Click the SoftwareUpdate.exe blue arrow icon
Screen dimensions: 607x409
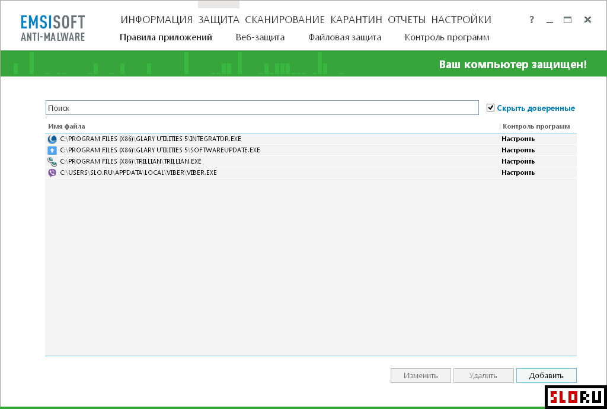pos(52,150)
